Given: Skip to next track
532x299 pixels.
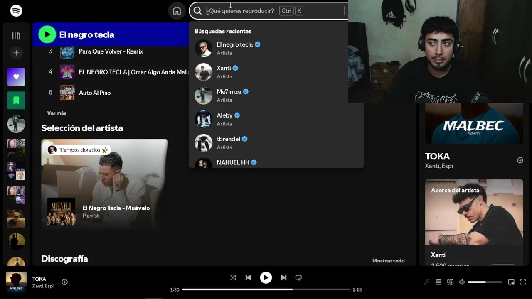Looking at the screenshot, I should [x=283, y=277].
